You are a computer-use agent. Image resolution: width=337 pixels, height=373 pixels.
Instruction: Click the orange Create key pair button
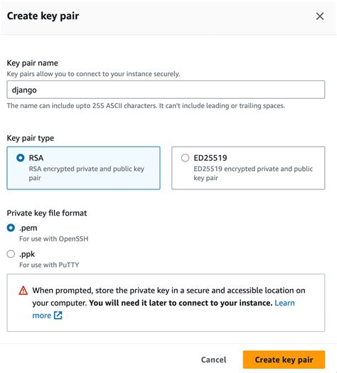tap(284, 359)
